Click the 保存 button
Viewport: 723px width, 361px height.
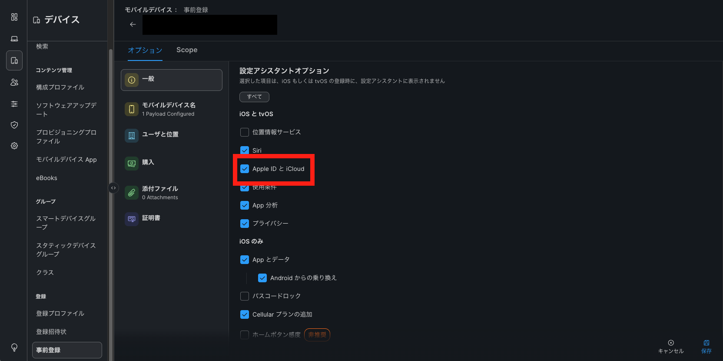(706, 347)
